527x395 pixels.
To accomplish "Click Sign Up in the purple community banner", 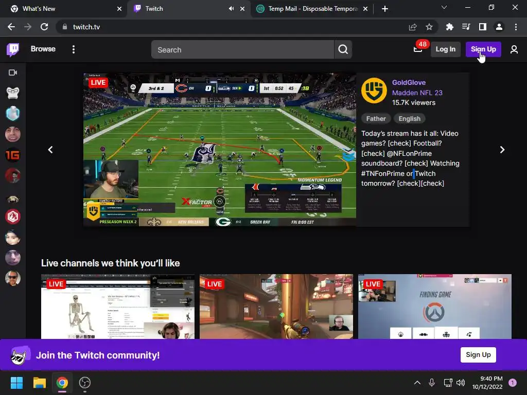I will (x=478, y=355).
